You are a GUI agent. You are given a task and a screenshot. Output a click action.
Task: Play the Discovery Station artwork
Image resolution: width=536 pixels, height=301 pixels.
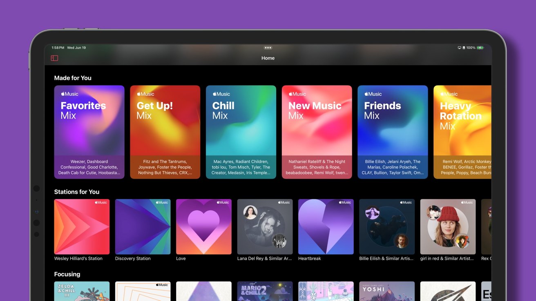click(x=143, y=227)
